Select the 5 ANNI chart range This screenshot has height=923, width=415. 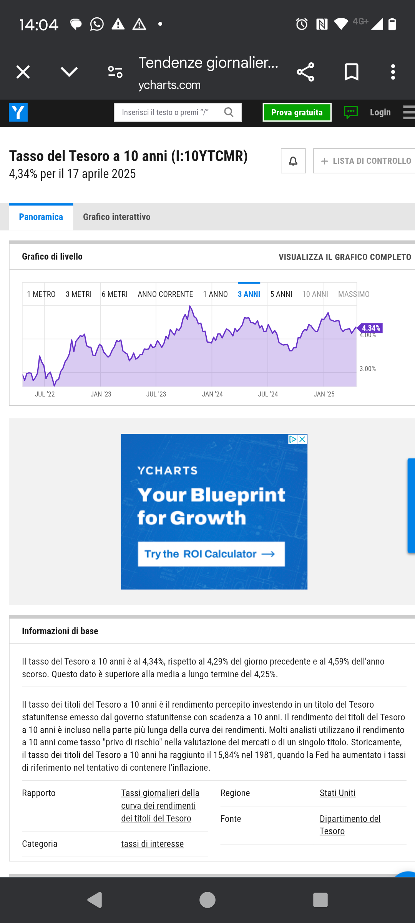(281, 294)
